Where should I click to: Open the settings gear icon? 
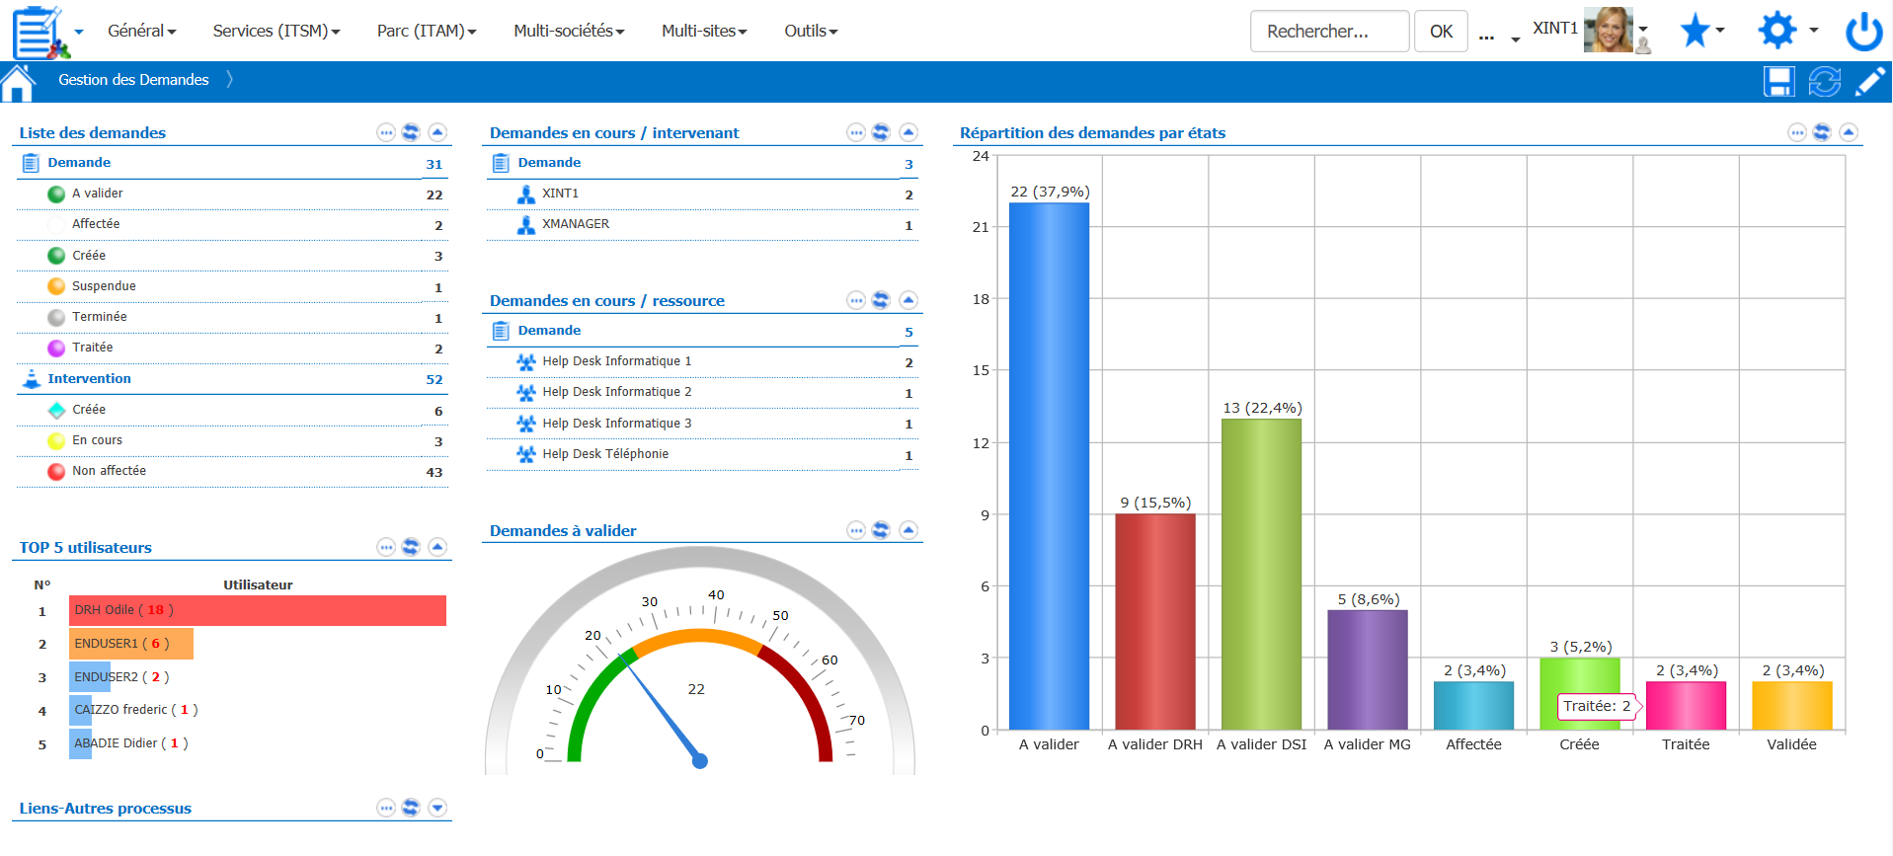coord(1776,31)
